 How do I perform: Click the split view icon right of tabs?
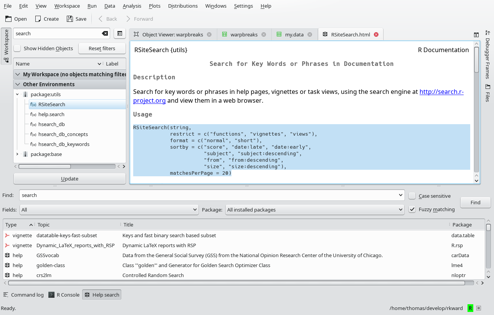(476, 35)
